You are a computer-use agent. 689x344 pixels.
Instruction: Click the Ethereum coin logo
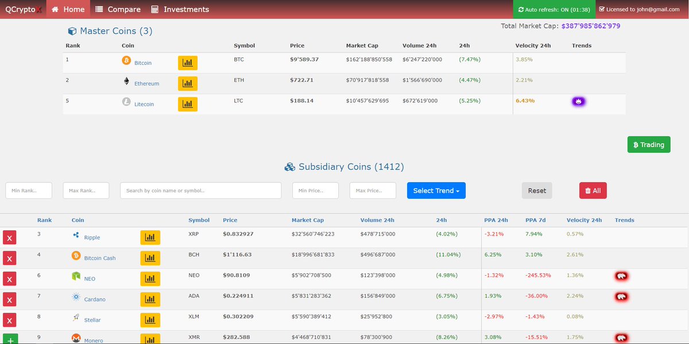coord(126,81)
